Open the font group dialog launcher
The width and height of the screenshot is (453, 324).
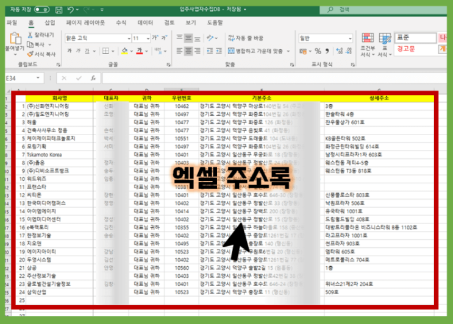(x=168, y=65)
